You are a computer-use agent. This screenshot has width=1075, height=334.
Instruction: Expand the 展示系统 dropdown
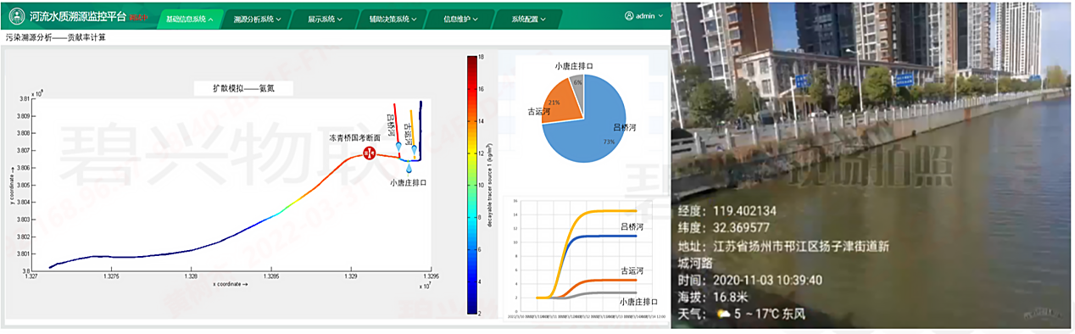click(x=326, y=19)
